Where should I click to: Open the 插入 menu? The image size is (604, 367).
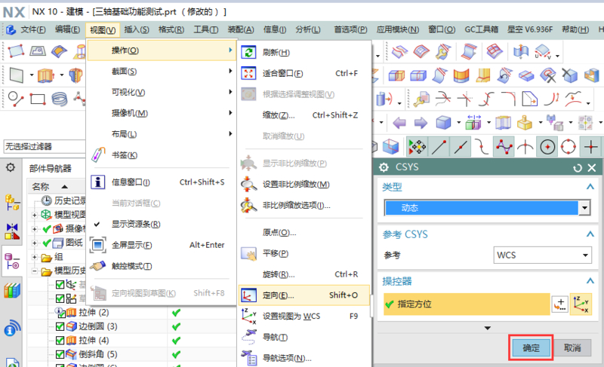(137, 29)
